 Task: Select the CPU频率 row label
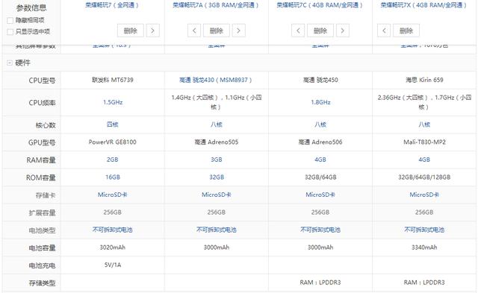42,103
